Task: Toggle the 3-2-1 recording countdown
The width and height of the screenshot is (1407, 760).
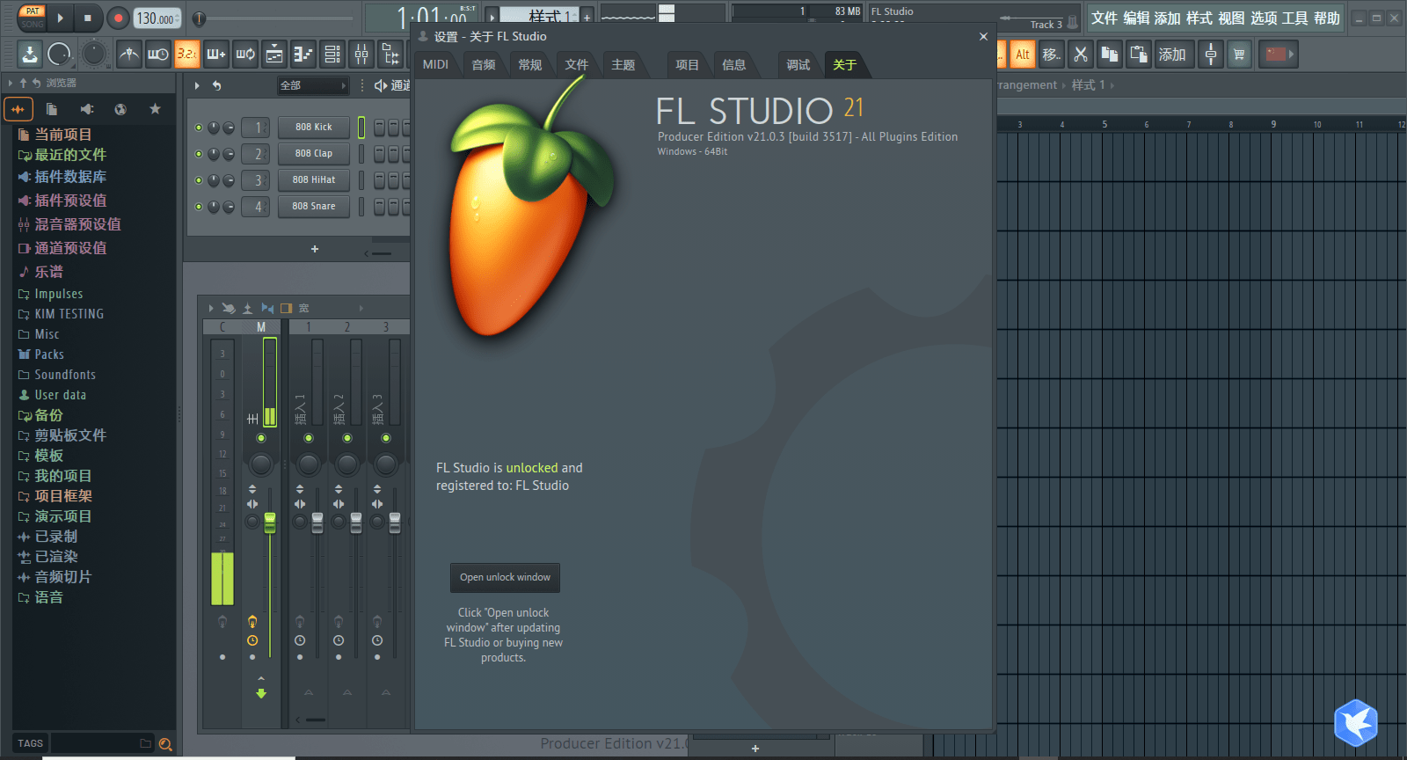Action: (x=187, y=55)
